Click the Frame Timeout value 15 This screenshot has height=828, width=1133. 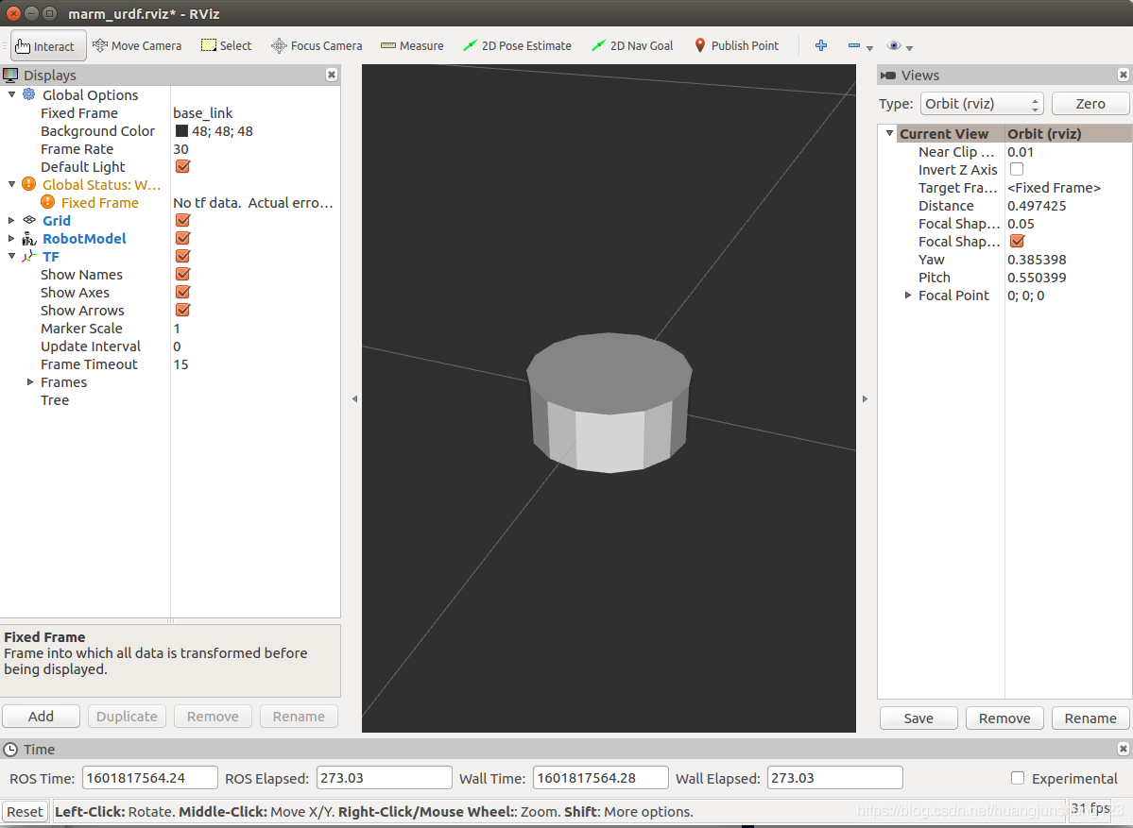click(180, 363)
